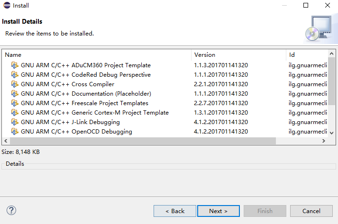This screenshot has width=338, height=224.
Task: Click the horizontal scrollbar left arrow
Action: point(6,141)
